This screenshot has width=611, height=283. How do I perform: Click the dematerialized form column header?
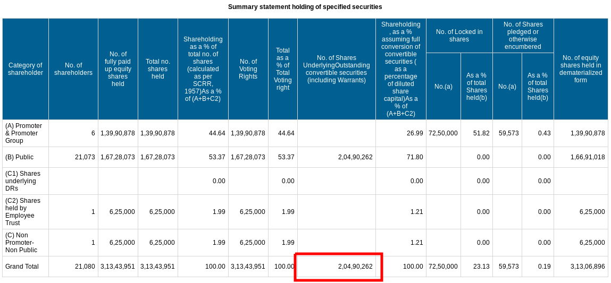(580, 69)
